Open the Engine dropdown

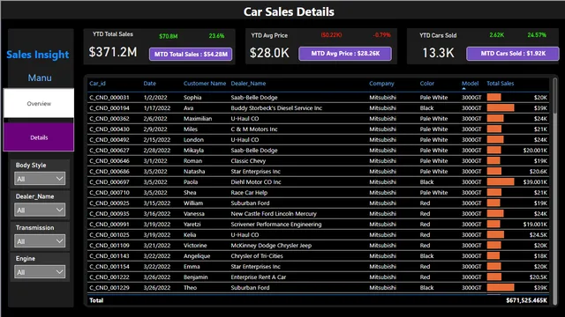[40, 272]
